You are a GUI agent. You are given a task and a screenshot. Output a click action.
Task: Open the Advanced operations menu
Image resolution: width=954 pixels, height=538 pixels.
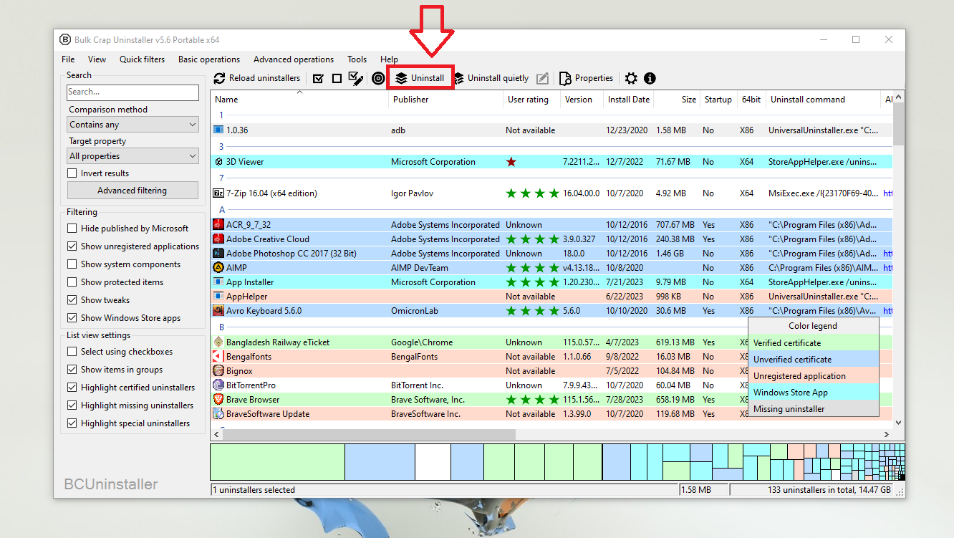(293, 59)
